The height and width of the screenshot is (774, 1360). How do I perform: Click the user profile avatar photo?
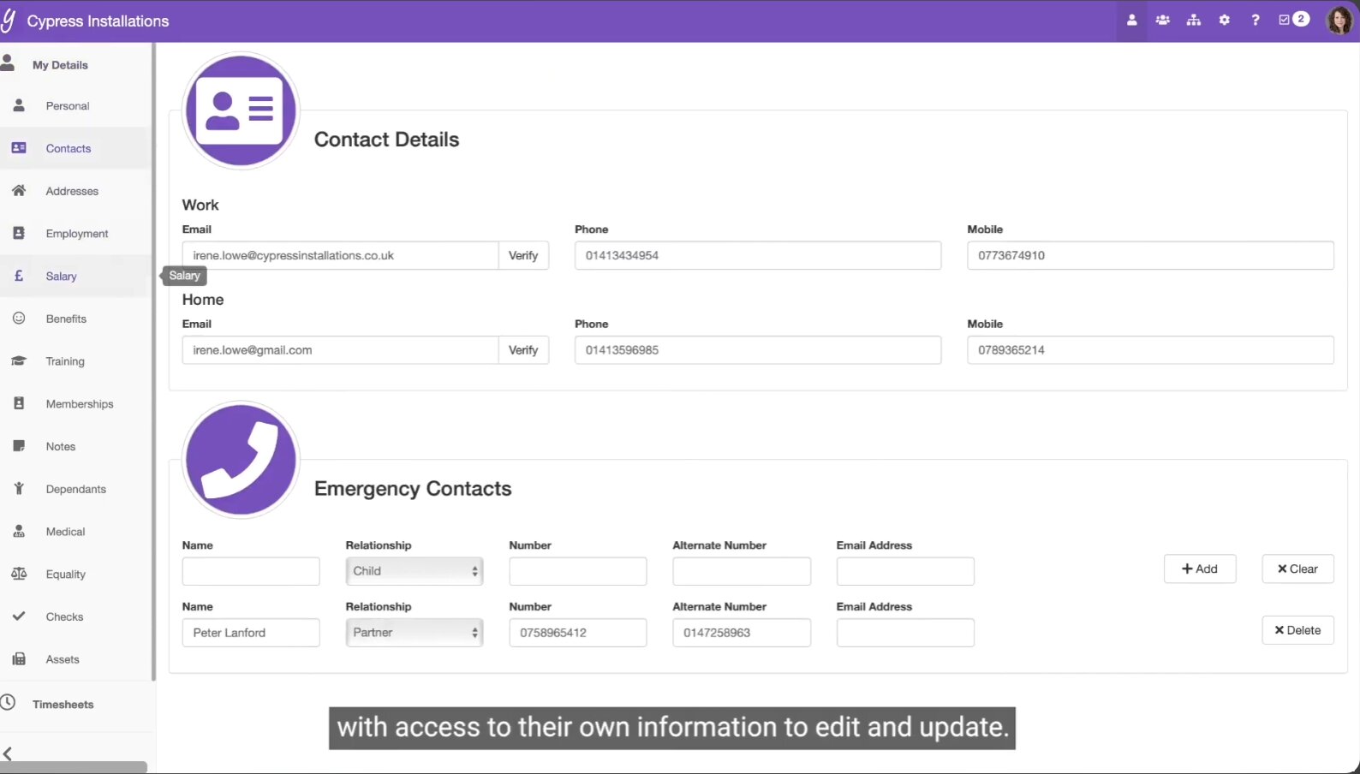(1339, 20)
